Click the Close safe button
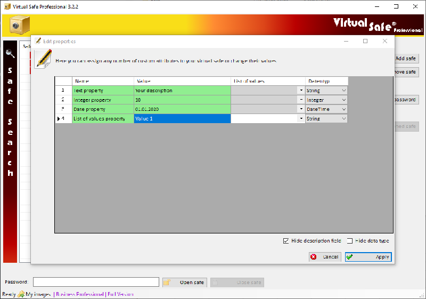Screen dimensions: 426x299 point(237,282)
